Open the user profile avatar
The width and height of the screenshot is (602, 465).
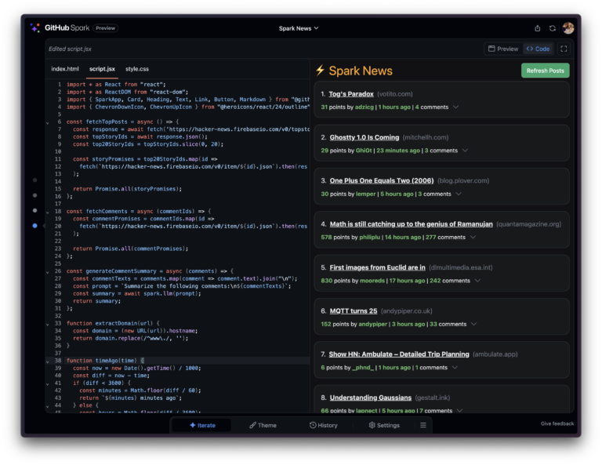click(x=568, y=28)
